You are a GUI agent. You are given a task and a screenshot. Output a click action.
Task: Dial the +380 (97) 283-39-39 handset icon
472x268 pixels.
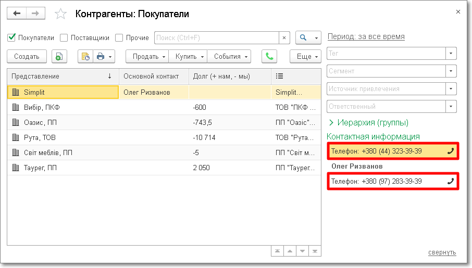click(x=451, y=181)
